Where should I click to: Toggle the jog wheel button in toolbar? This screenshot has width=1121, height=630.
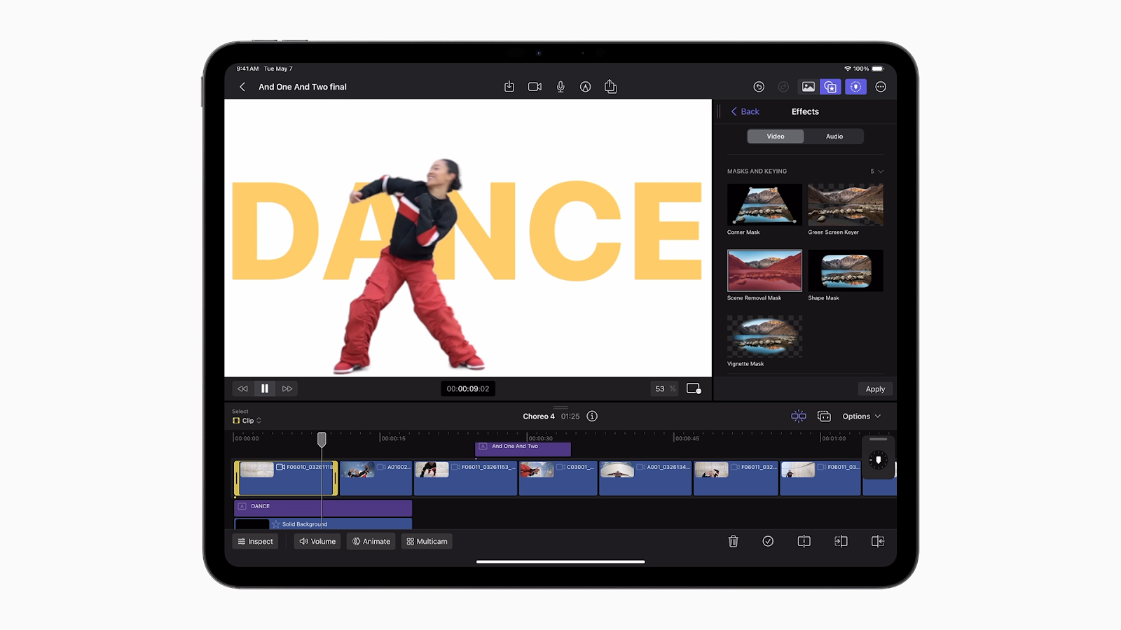855,87
